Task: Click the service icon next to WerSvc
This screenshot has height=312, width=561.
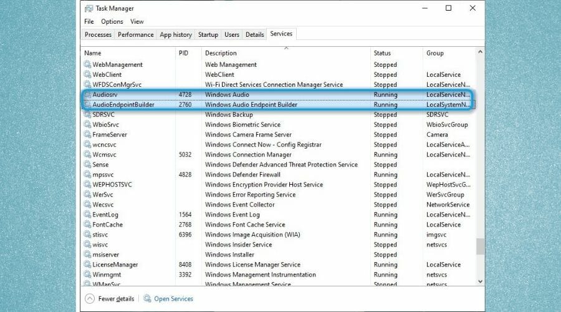Action: [x=87, y=195]
